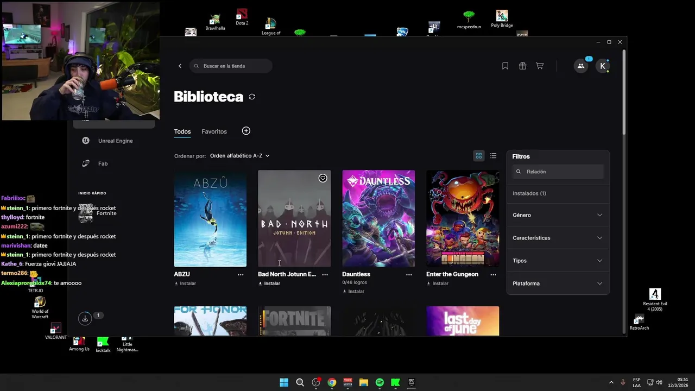Open the Fortnite cover thumbnail
695x391 pixels.
294,321
